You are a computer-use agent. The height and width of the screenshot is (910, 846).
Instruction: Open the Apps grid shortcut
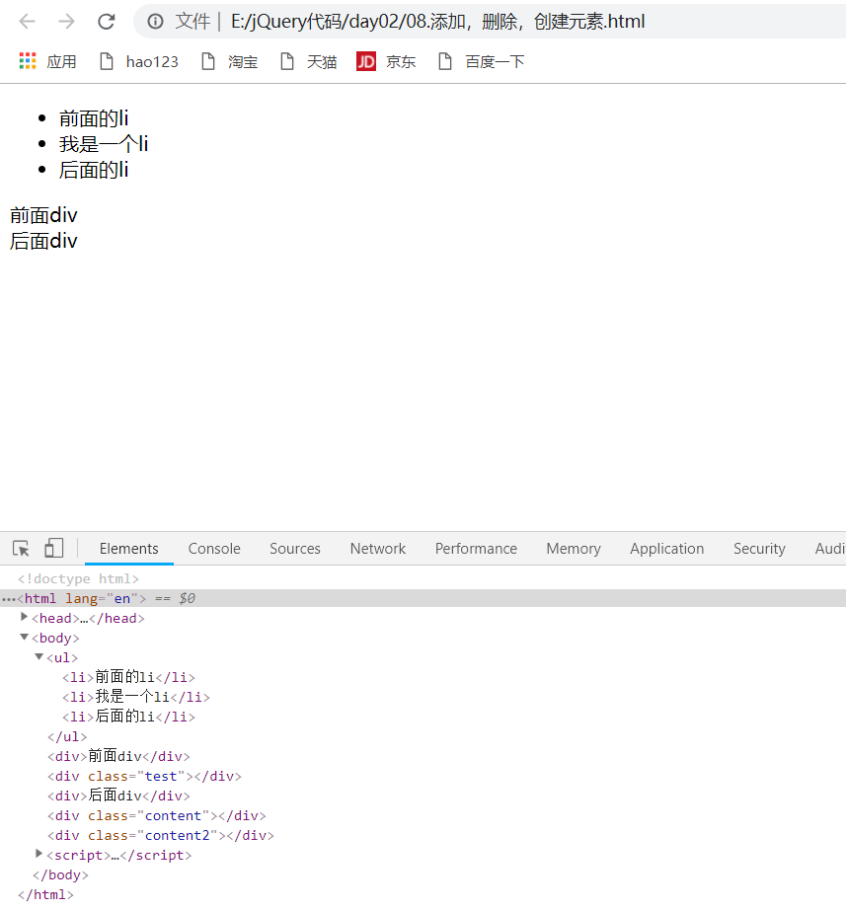click(x=28, y=61)
